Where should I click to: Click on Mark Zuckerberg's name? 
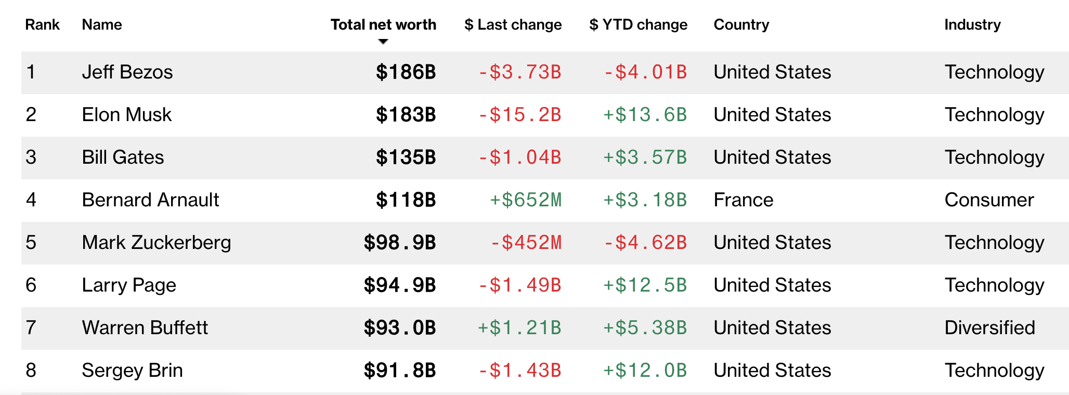[x=157, y=243]
